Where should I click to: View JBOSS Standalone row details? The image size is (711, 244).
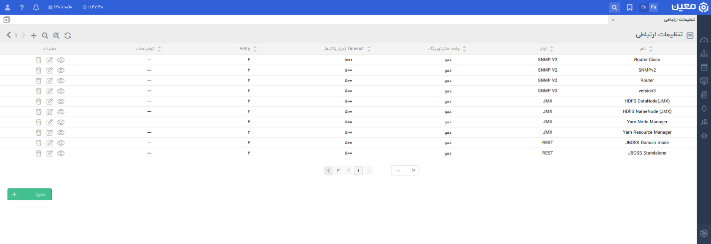click(61, 153)
